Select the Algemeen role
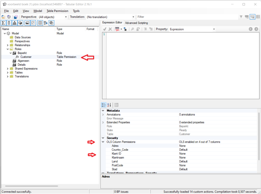 coord(23,61)
